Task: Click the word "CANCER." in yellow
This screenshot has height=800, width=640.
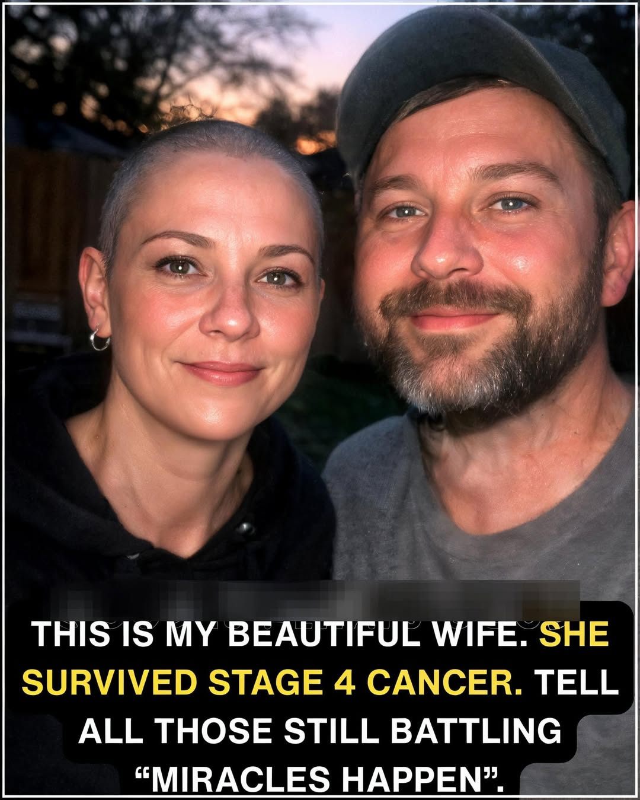Action: 439,683
